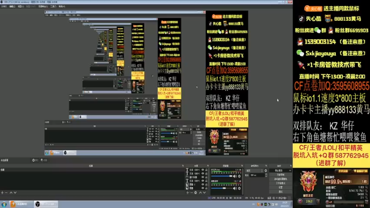Add a new scene with the plus icon
Screen dimensions: 370x208
point(2,193)
